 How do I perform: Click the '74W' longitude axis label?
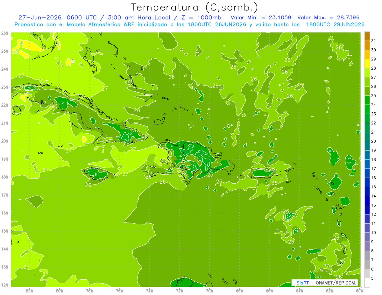tap(150, 291)
